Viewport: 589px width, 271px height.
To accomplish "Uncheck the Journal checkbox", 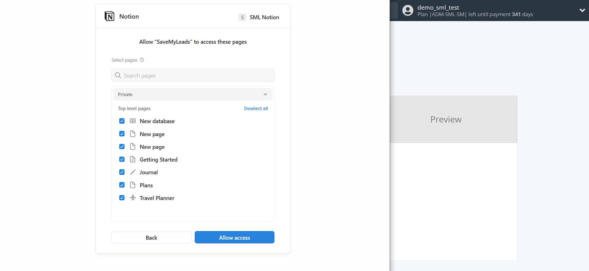I will tap(122, 172).
